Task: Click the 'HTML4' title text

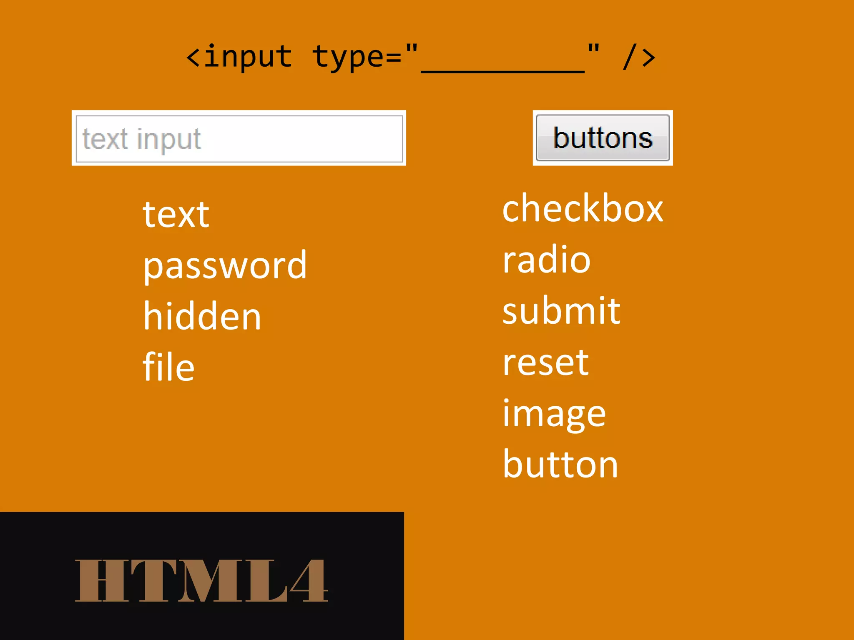Action: [201, 580]
